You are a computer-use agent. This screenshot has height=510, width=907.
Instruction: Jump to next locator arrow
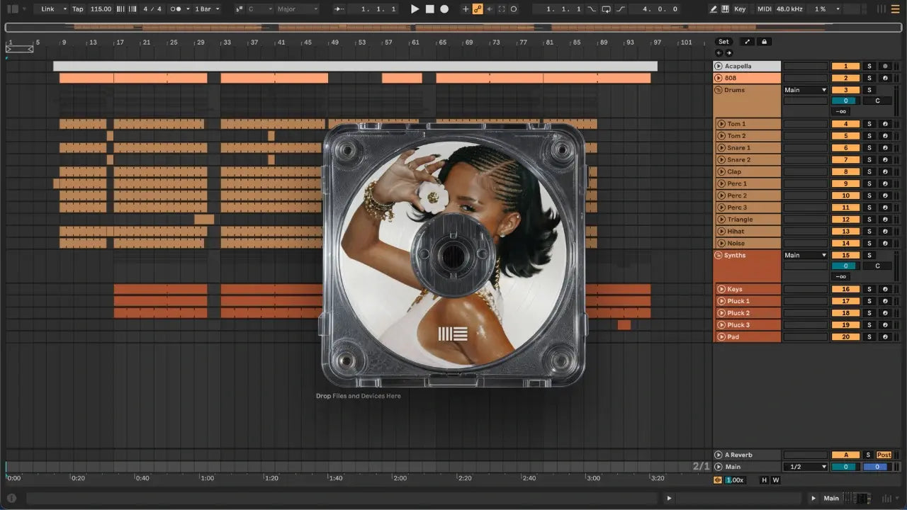point(728,53)
